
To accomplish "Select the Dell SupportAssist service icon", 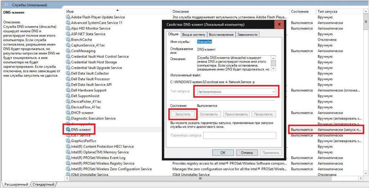I will click(68, 96).
